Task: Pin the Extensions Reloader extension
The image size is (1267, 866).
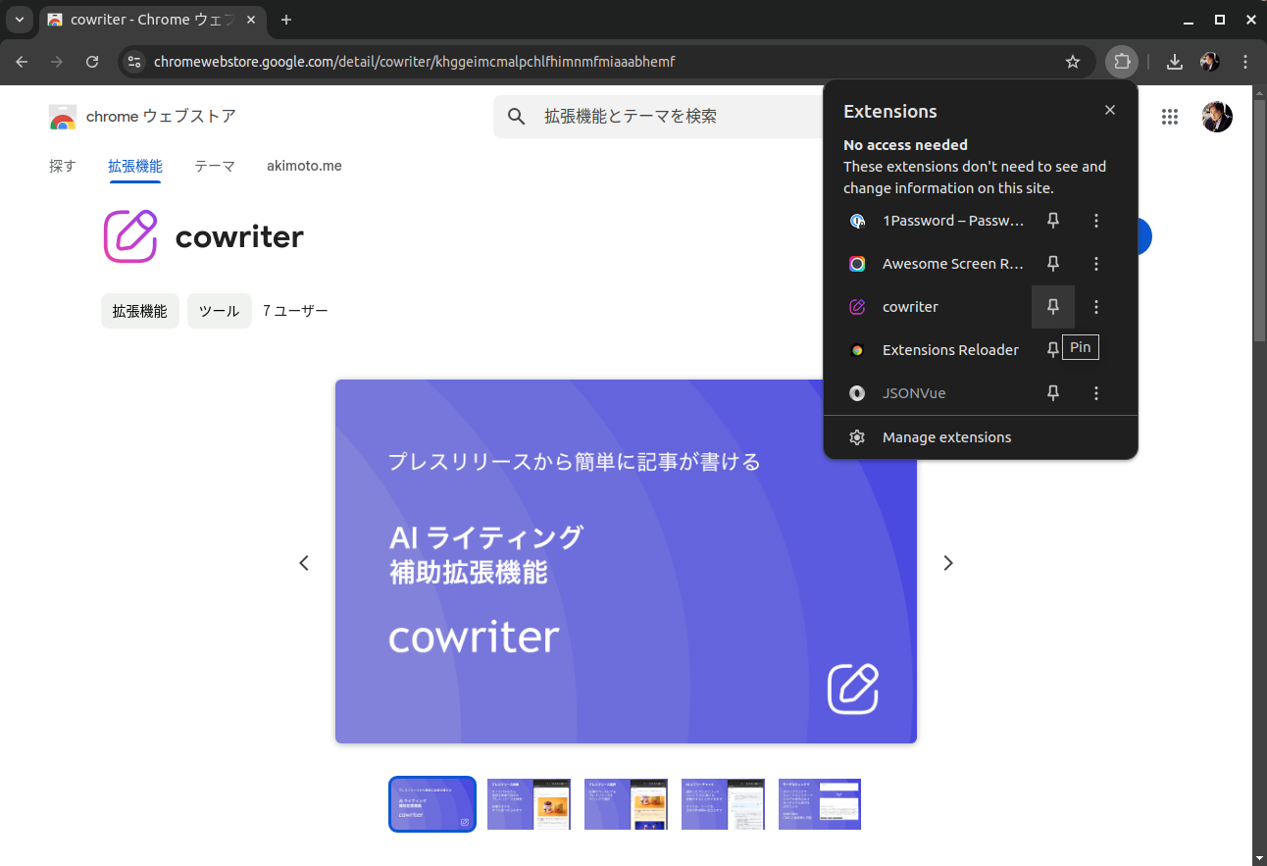Action: click(1053, 350)
